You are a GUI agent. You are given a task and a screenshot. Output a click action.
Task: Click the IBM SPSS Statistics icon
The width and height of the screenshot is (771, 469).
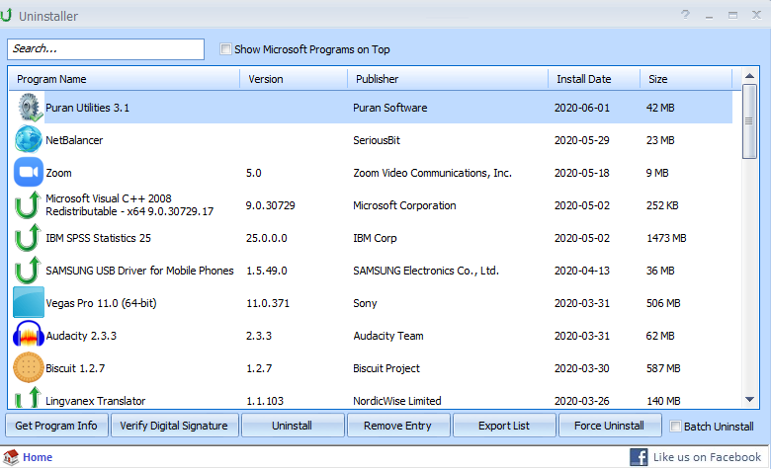coord(28,238)
